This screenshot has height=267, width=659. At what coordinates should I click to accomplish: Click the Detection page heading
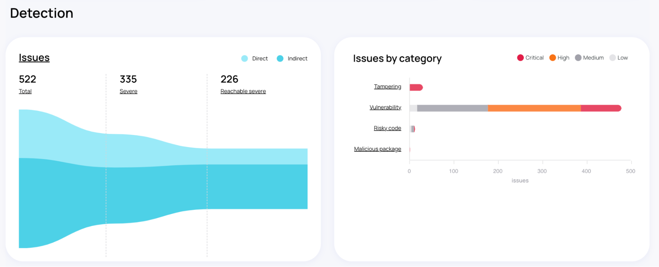click(42, 13)
